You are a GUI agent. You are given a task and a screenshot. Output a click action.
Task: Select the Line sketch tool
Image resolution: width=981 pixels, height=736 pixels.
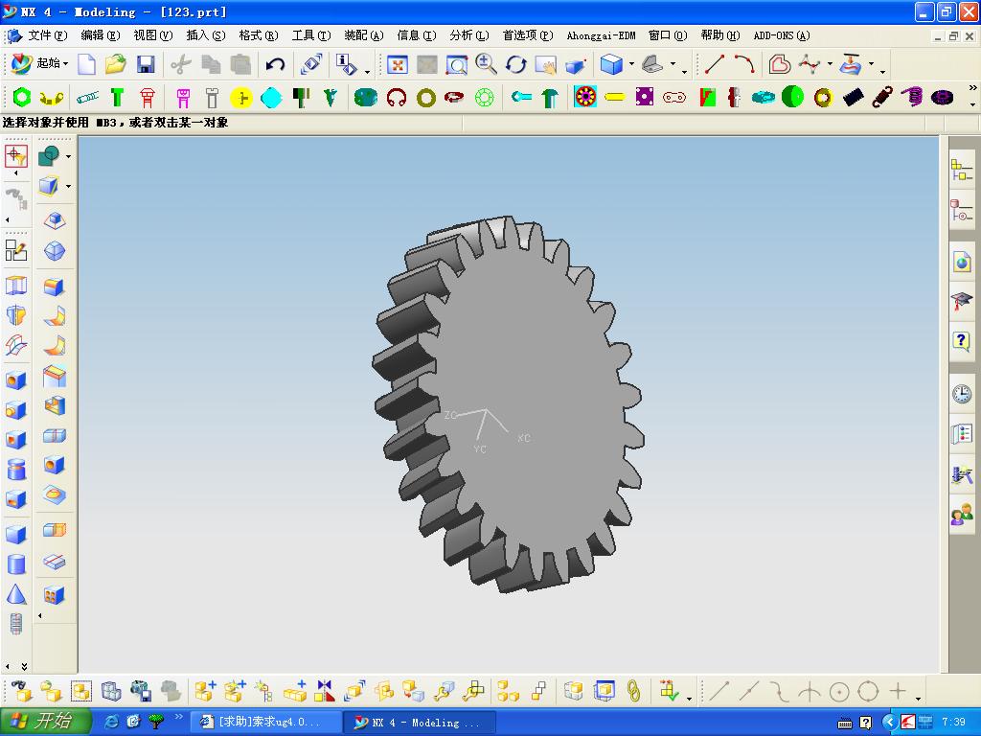714,64
